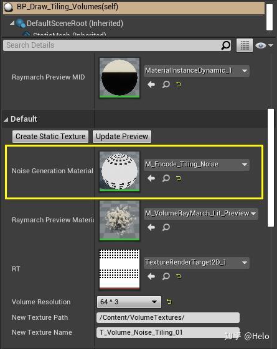The width and height of the screenshot is (277, 349).
Task: Open the M_VolumeRayMarch_Lit_Preview dropdown
Action: [201, 214]
